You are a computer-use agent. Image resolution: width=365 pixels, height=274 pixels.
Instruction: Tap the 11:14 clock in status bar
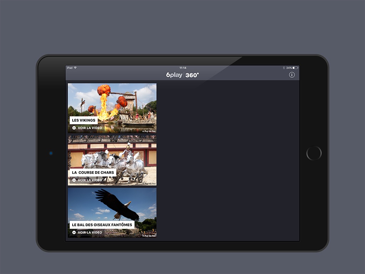[183, 68]
